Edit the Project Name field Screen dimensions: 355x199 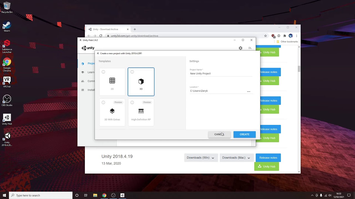[221, 74]
